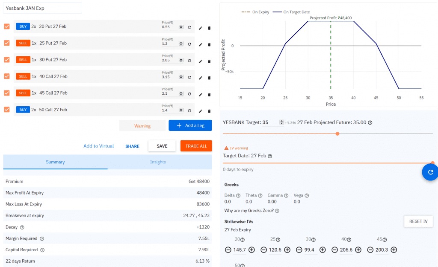
Task: Increase IV for strike 40
Action: (x=358, y=250)
